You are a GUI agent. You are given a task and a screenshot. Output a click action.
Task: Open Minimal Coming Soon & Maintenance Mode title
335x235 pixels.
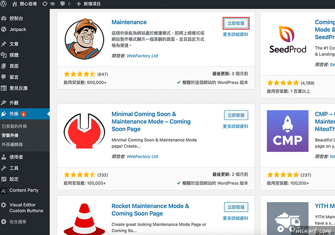click(x=151, y=121)
